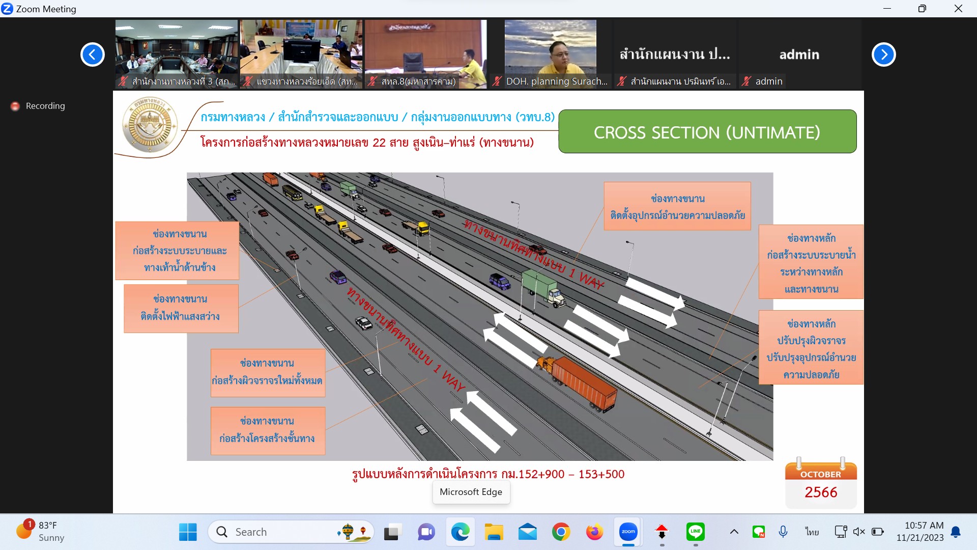977x550 pixels.
Task: Open Windows Start menu
Action: pyautogui.click(x=188, y=532)
